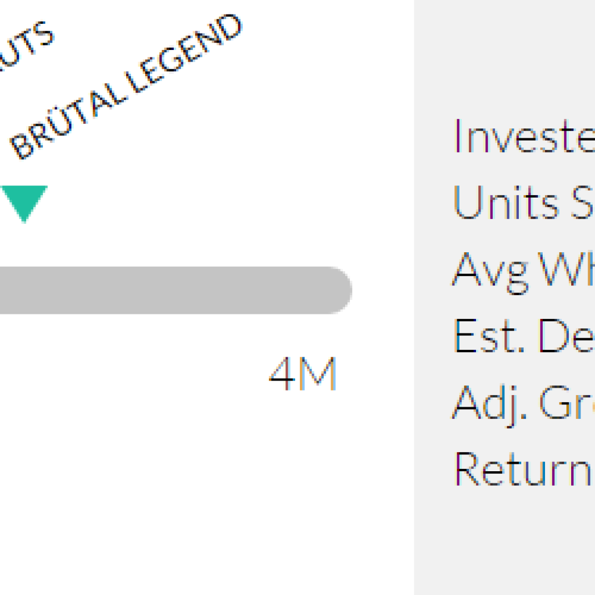Click the teal triangle marker
This screenshot has height=595, width=595.
click(24, 201)
